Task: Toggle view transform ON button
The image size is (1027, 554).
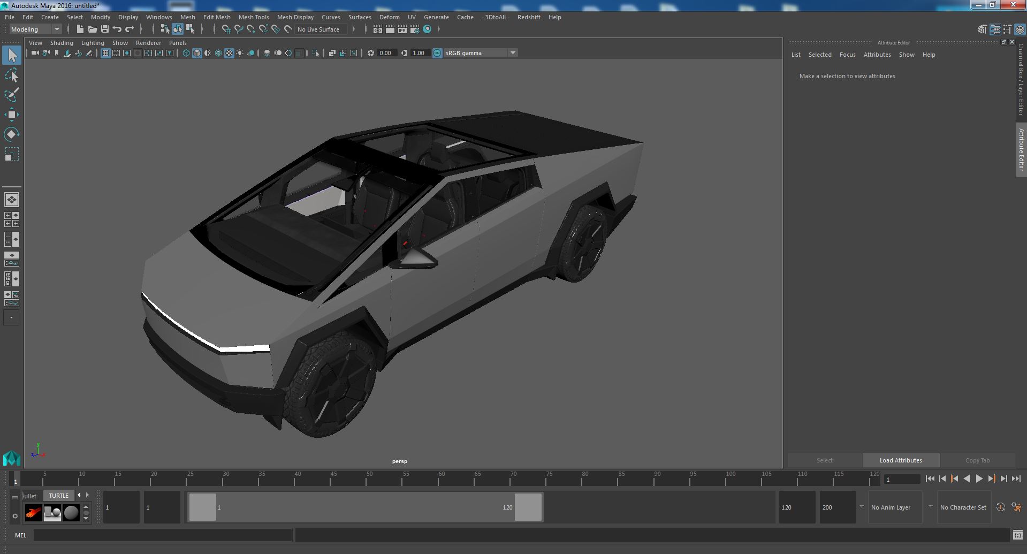Action: [437, 53]
